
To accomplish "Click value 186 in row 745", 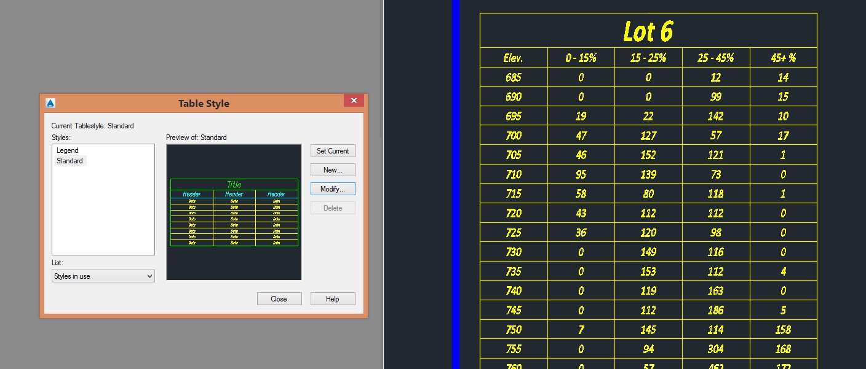I will click(x=716, y=310).
